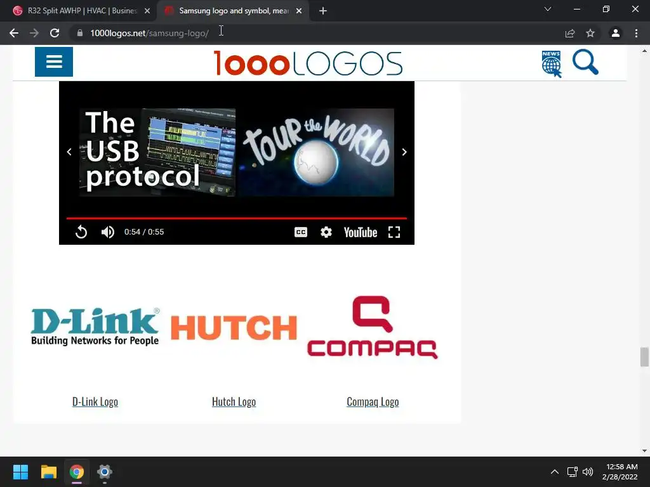Open the site search magnifier icon
The image size is (650, 487).
(x=585, y=62)
